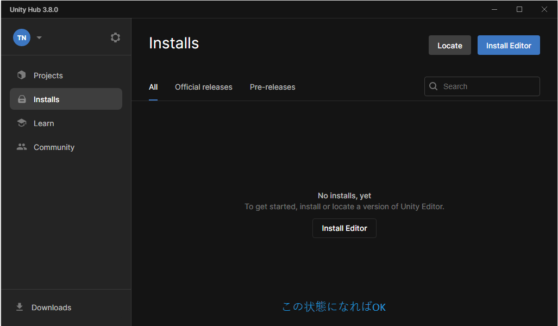Minimize the Unity Hub window
This screenshot has width=558, height=326.
[x=494, y=10]
